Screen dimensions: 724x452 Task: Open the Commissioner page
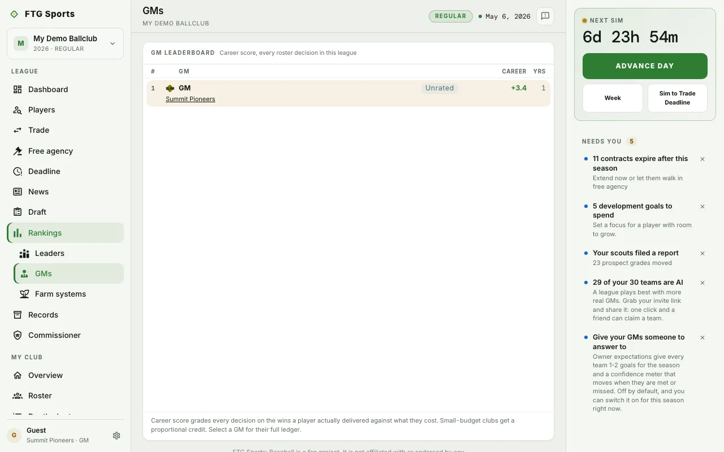[x=66, y=335]
